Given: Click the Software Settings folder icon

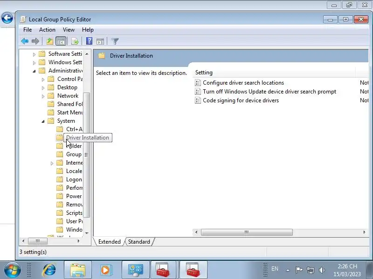Looking at the screenshot, I should click(42, 53).
